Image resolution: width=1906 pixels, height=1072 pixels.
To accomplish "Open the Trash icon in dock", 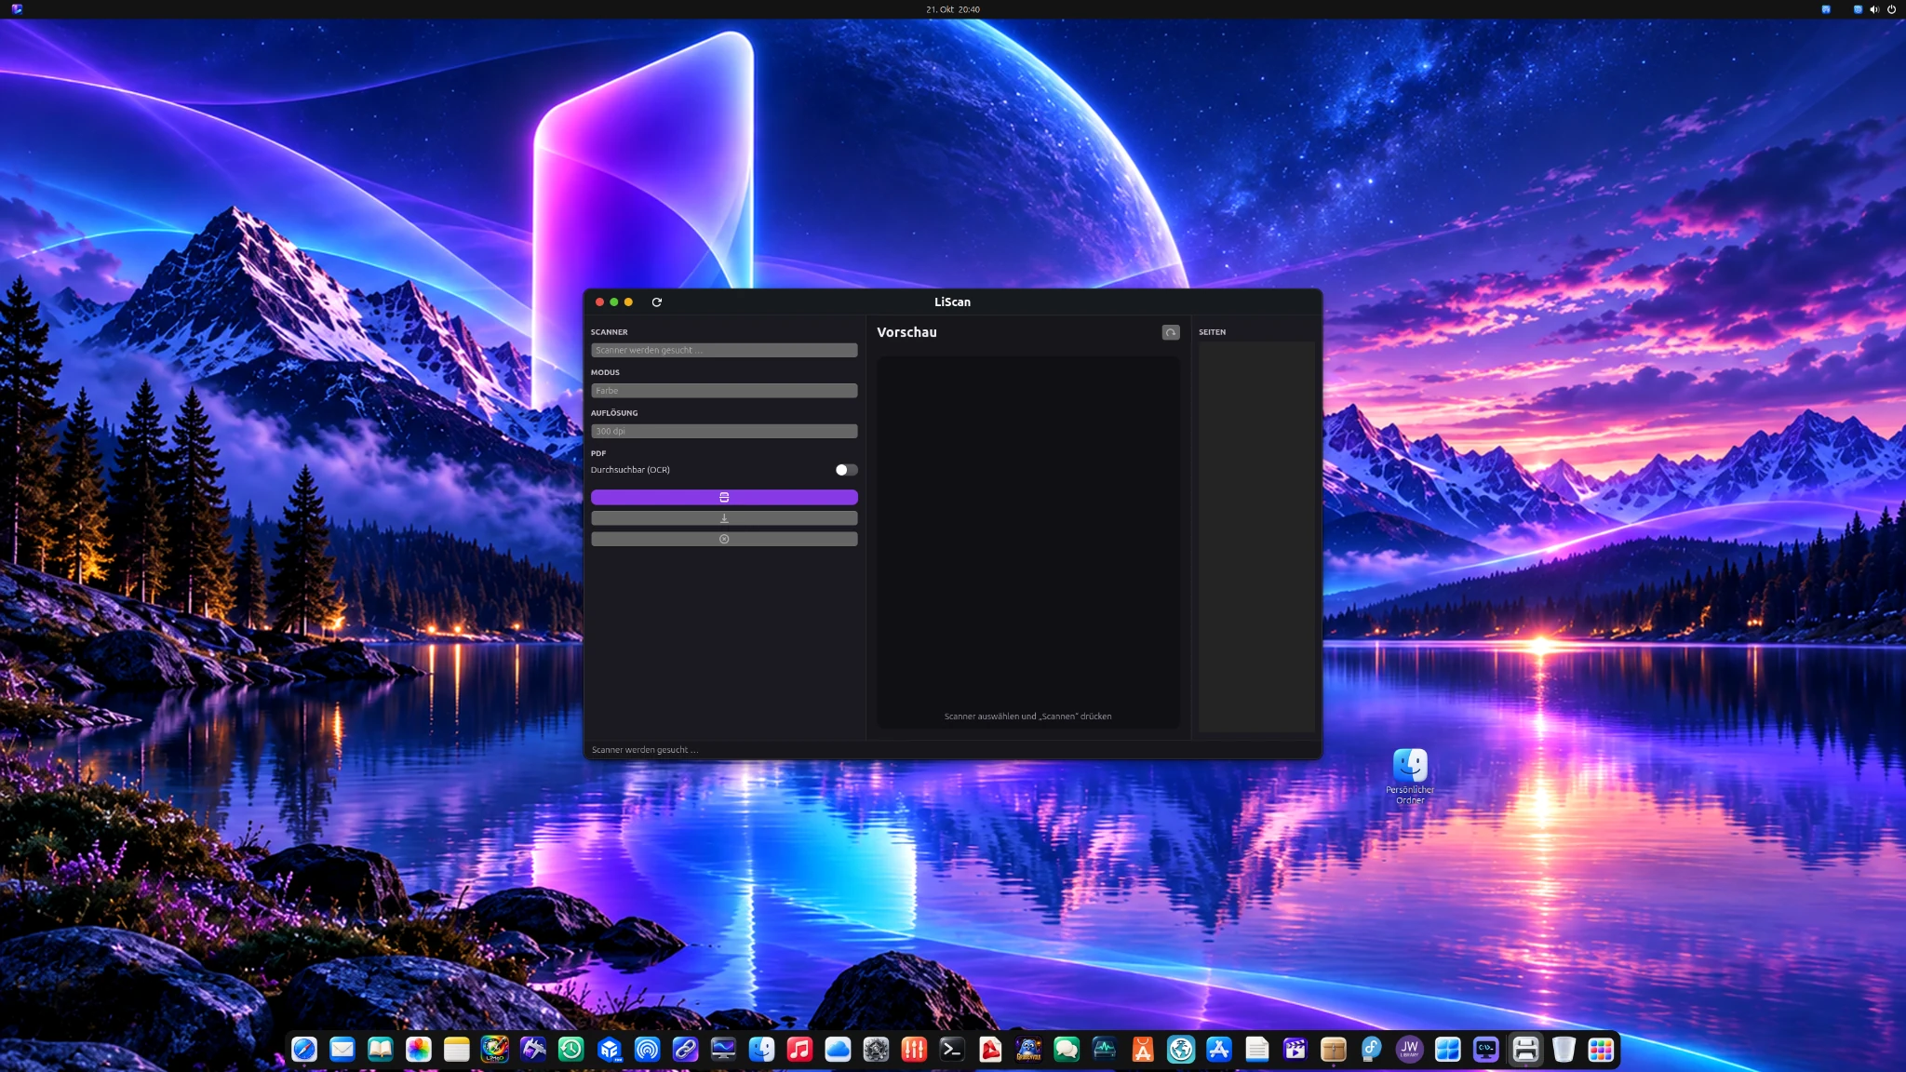I will coord(1564,1050).
